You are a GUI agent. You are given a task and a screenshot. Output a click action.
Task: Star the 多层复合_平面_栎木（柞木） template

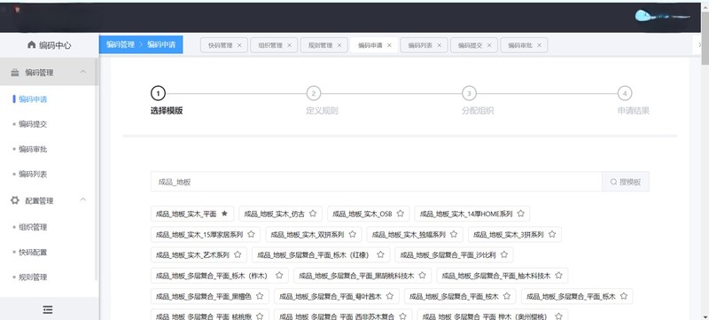click(x=279, y=275)
